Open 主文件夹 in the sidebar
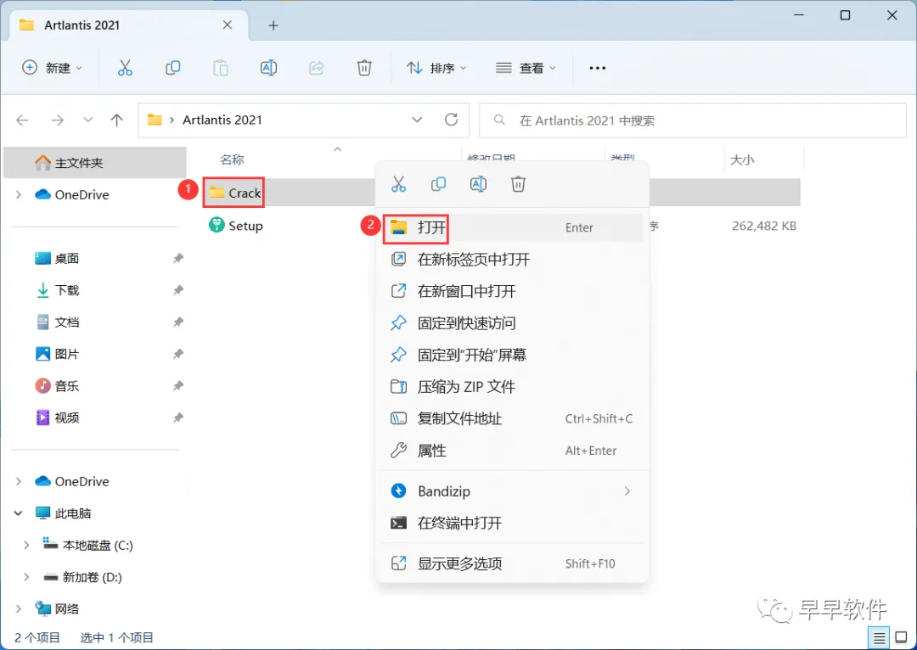917x650 pixels. [95, 163]
